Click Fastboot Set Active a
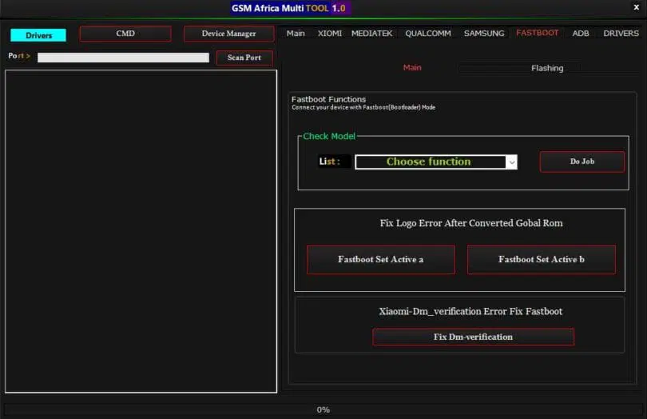This screenshot has width=647, height=419. pyautogui.click(x=381, y=260)
